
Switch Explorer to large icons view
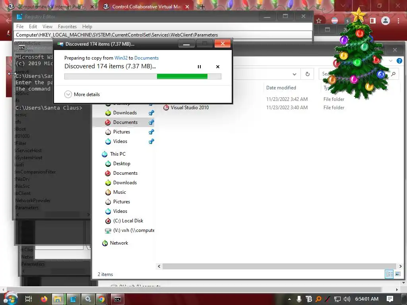click(x=397, y=274)
